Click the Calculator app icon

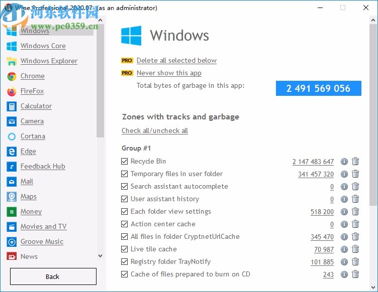tap(12, 106)
